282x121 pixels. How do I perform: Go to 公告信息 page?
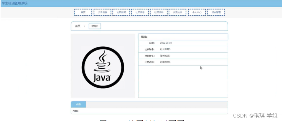(x=102, y=13)
